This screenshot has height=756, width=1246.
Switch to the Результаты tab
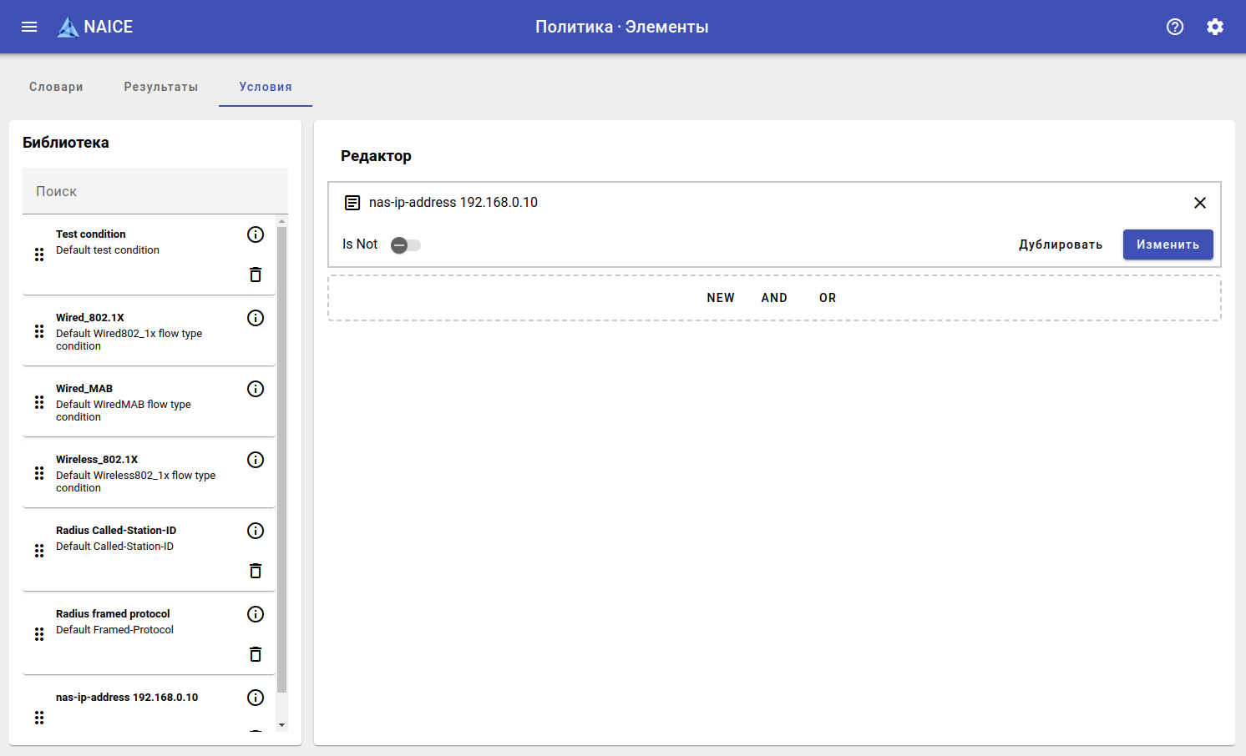click(x=161, y=87)
